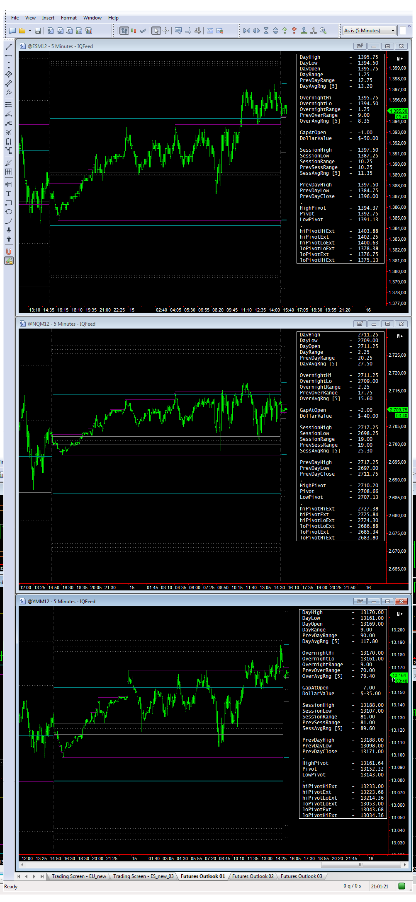Select the Rectangle drawing tool
Image resolution: width=416 pixels, height=902 pixels.
pos(8,203)
